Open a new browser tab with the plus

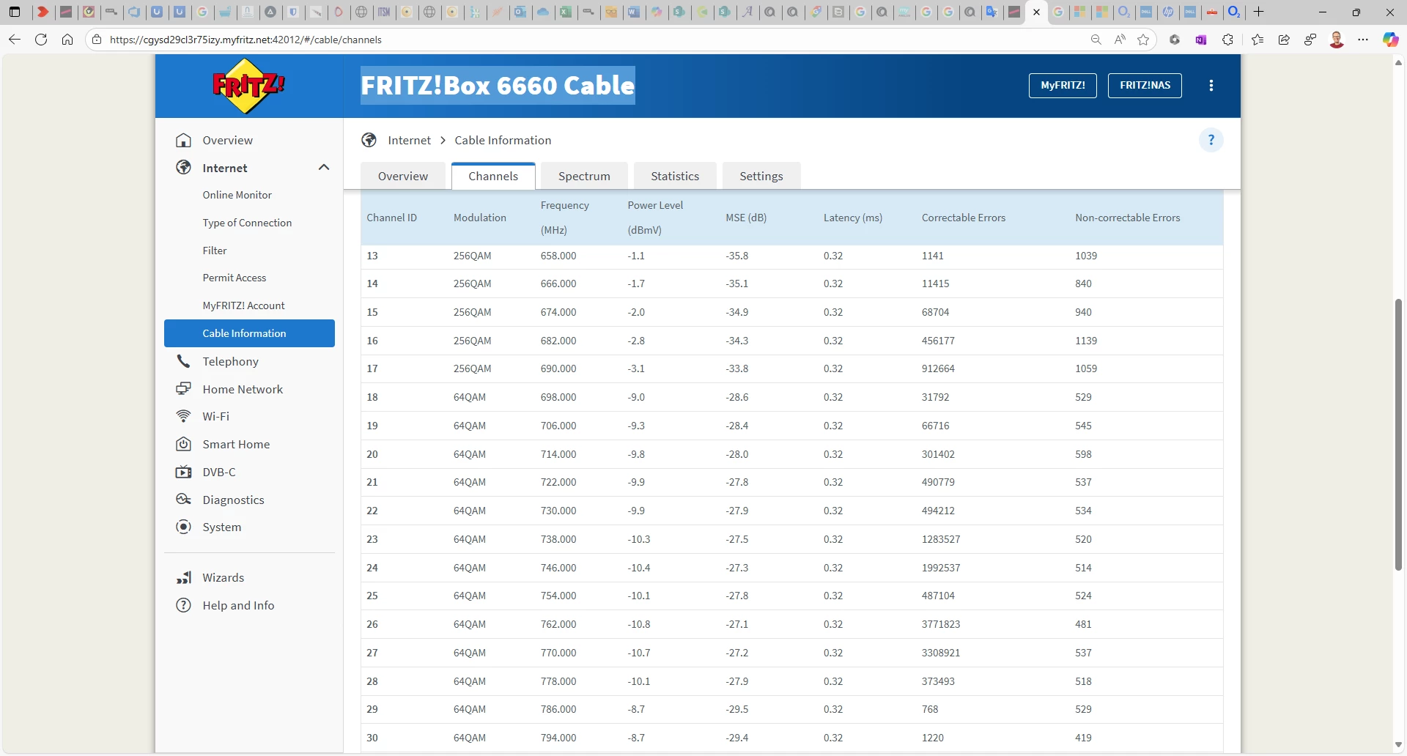point(1259,12)
